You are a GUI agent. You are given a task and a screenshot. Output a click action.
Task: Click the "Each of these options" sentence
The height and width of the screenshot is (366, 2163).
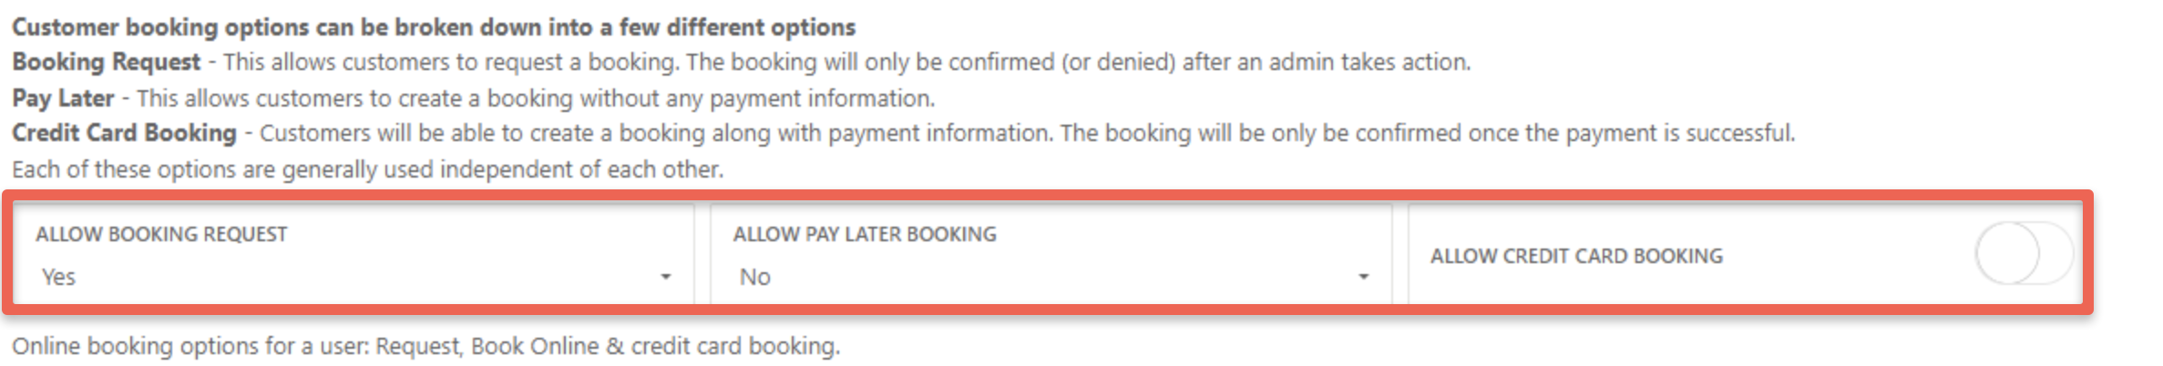pyautogui.click(x=367, y=169)
